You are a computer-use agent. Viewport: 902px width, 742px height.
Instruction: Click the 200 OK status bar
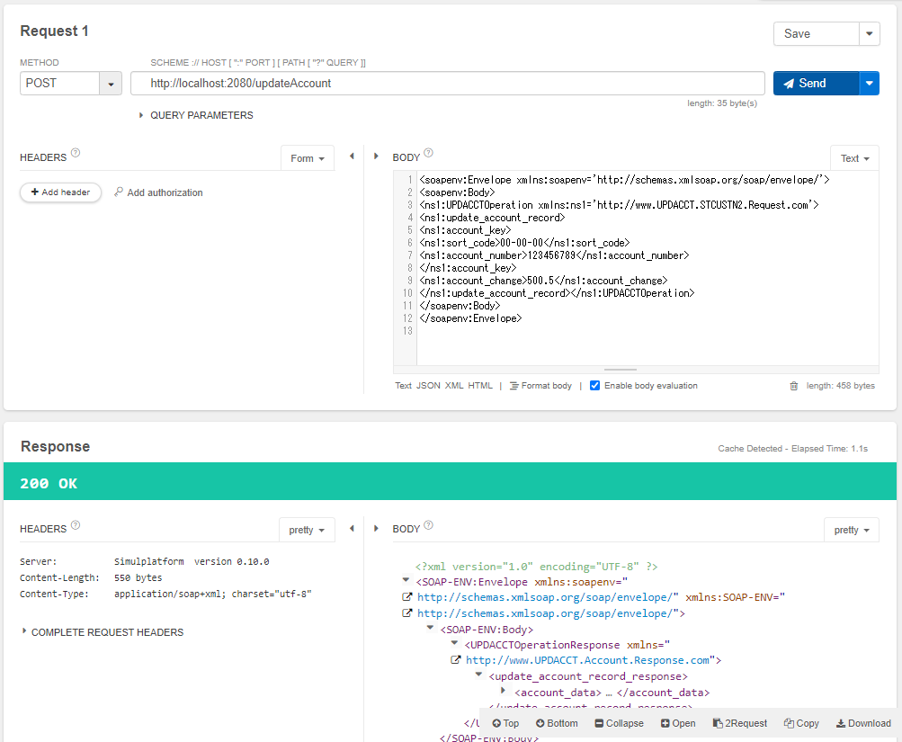click(x=450, y=481)
